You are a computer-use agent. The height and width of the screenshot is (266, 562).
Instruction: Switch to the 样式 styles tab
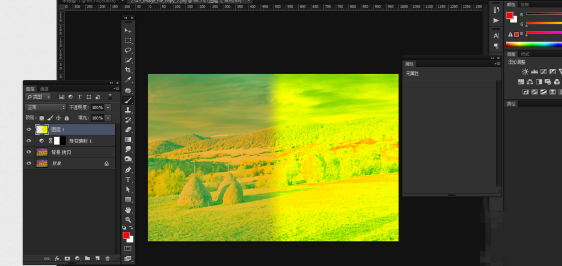pos(525,54)
